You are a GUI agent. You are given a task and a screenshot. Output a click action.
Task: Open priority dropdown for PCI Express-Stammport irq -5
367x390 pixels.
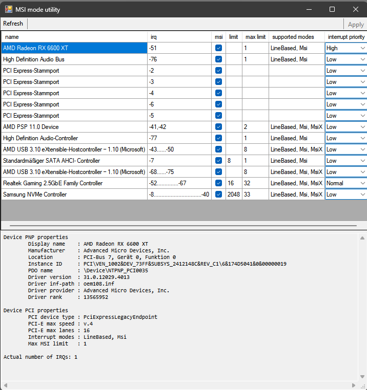pyautogui.click(x=346, y=116)
